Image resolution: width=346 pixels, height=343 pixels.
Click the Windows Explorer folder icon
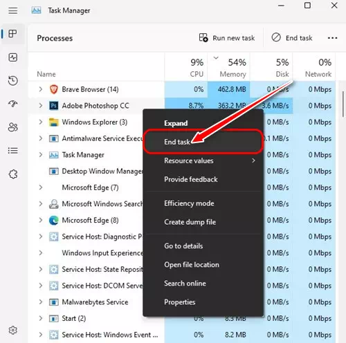[x=54, y=122]
